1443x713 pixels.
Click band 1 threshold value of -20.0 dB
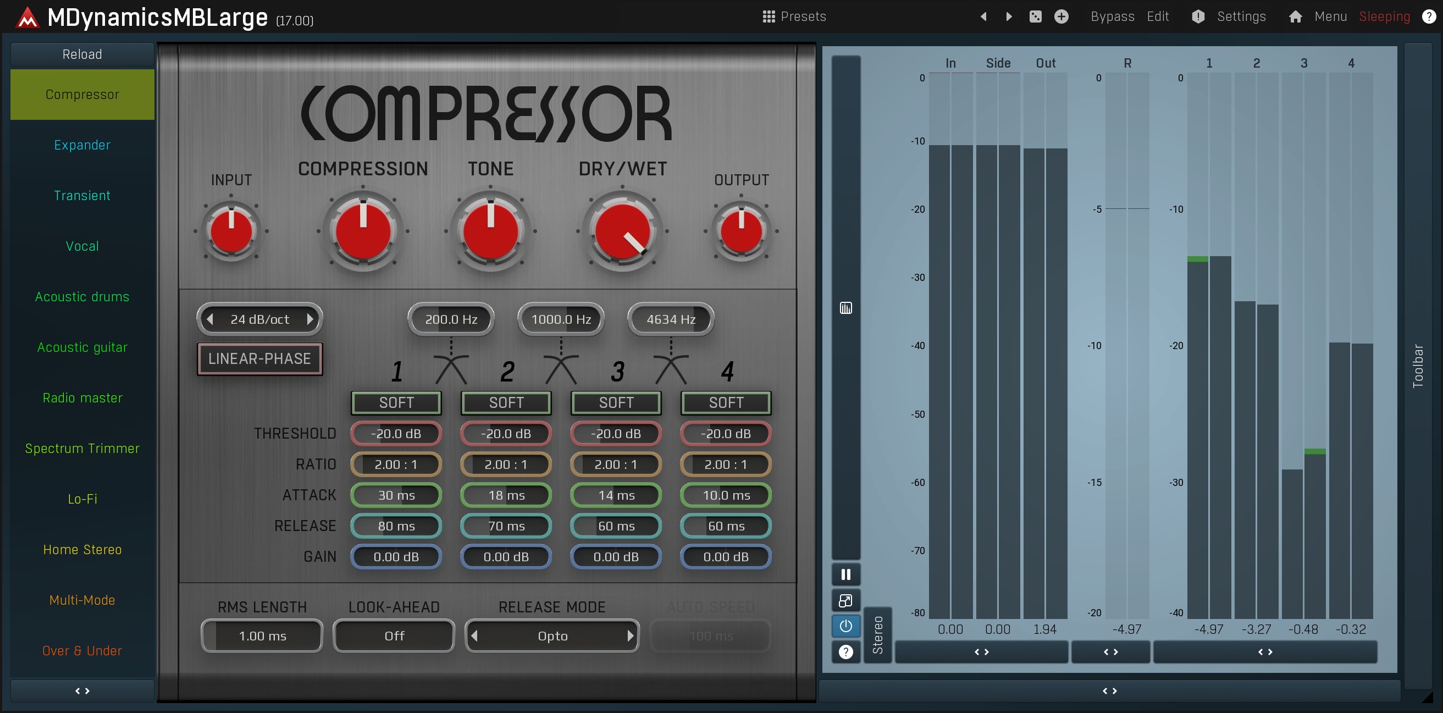pyautogui.click(x=396, y=433)
